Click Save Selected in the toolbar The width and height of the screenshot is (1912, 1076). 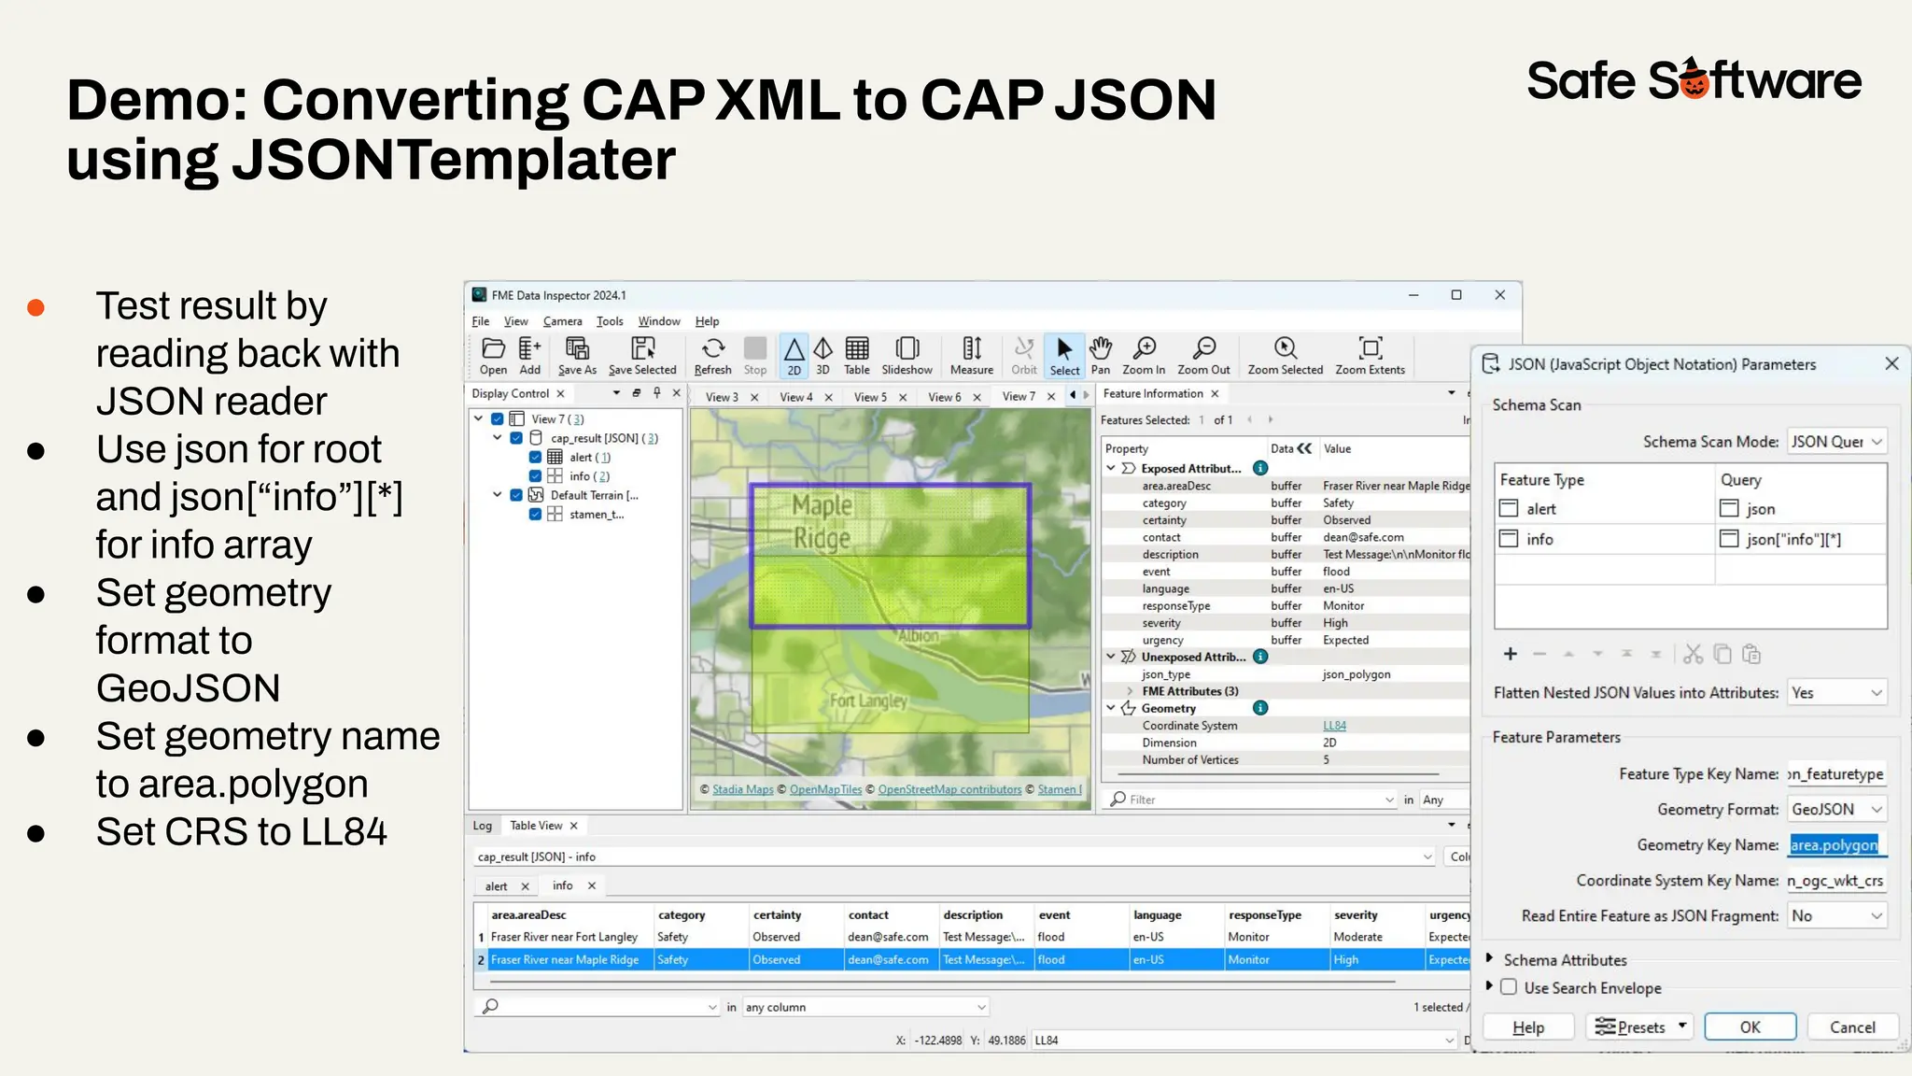(642, 356)
